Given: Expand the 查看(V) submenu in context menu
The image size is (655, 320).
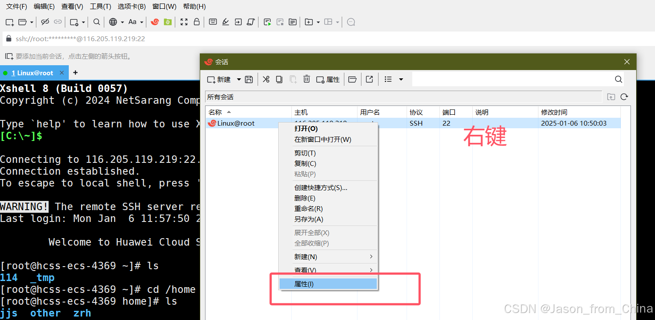Looking at the screenshot, I should [x=371, y=270].
